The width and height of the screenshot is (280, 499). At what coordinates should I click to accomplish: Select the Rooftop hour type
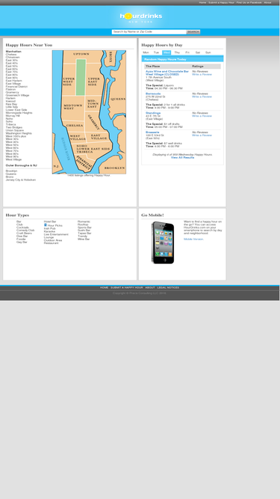point(83,224)
